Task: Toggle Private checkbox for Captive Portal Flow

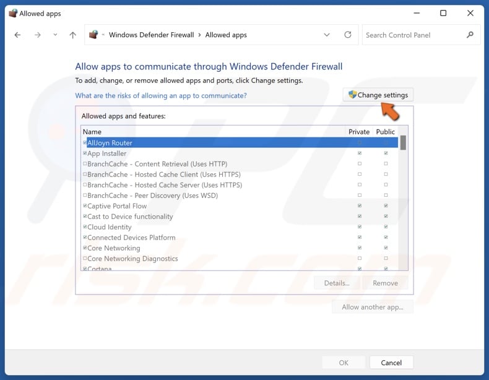Action: tap(360, 206)
